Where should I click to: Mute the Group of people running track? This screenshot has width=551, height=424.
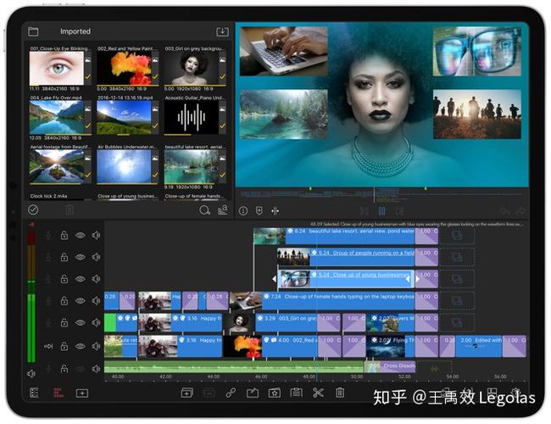[x=96, y=257]
